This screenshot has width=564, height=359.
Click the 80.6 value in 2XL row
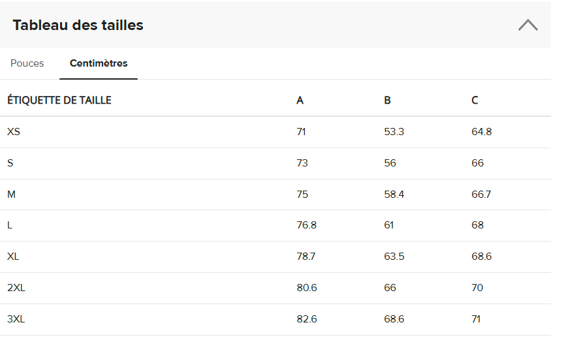307,288
